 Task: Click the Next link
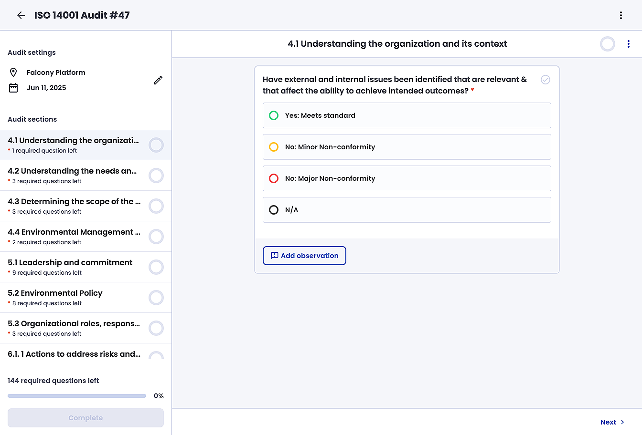612,422
